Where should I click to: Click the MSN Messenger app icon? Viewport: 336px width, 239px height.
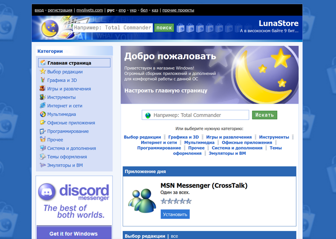point(142,200)
